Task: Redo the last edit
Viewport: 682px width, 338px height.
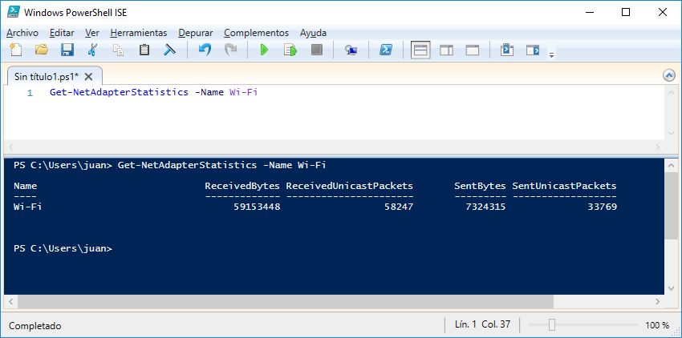Action: 230,50
